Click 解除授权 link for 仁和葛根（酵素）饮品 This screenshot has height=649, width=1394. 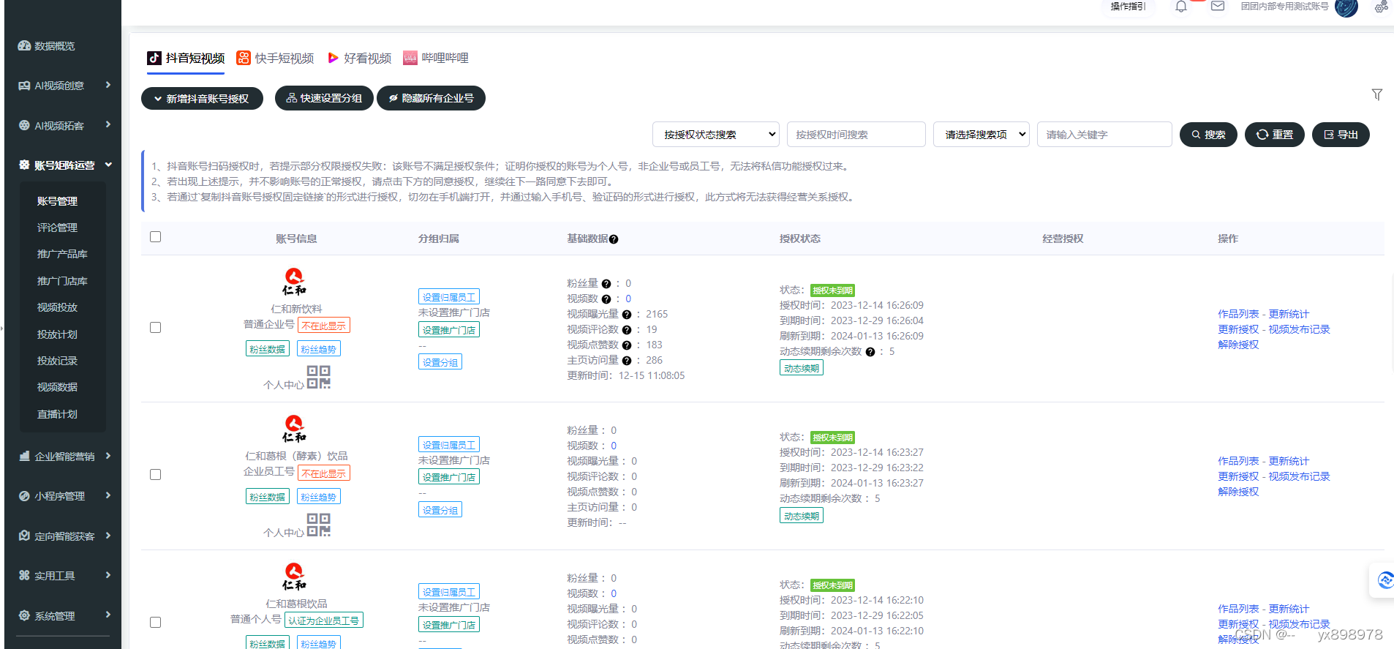pos(1238,492)
